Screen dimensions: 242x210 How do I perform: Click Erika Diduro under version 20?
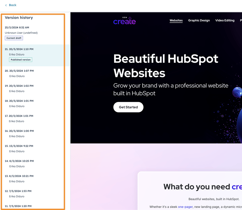(17, 76)
